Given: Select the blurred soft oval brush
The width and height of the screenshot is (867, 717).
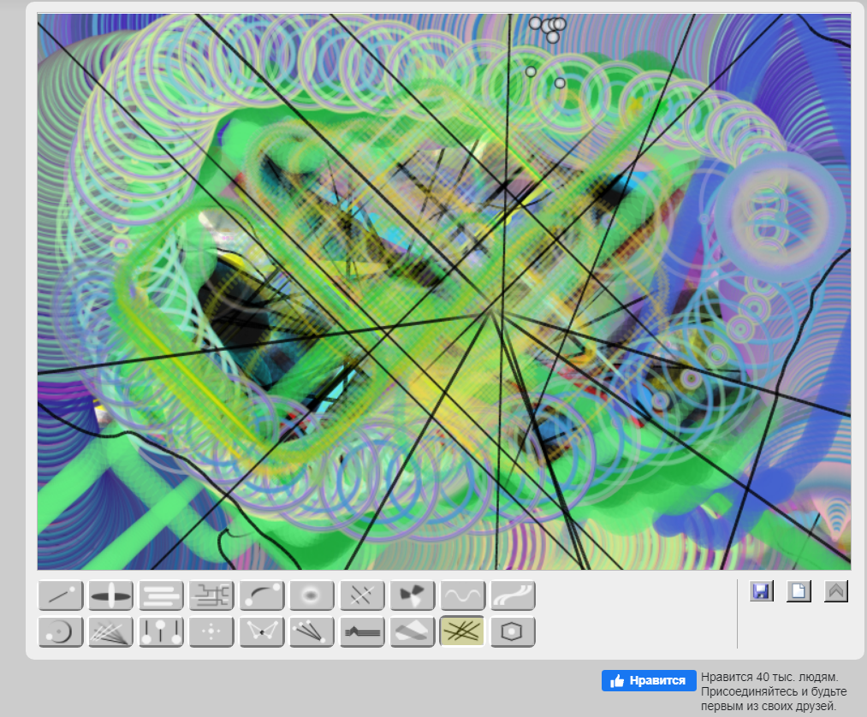Looking at the screenshot, I should 312,596.
